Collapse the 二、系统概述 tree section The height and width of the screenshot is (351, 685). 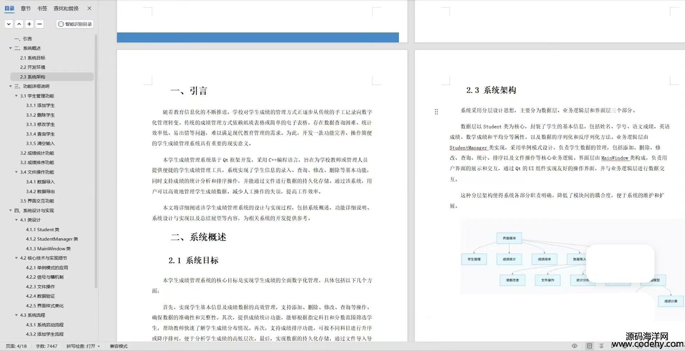click(x=10, y=48)
